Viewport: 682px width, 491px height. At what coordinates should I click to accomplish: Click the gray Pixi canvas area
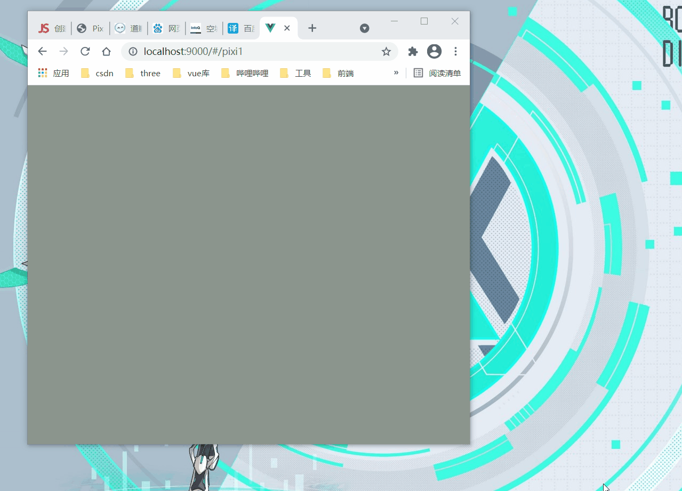(248, 264)
